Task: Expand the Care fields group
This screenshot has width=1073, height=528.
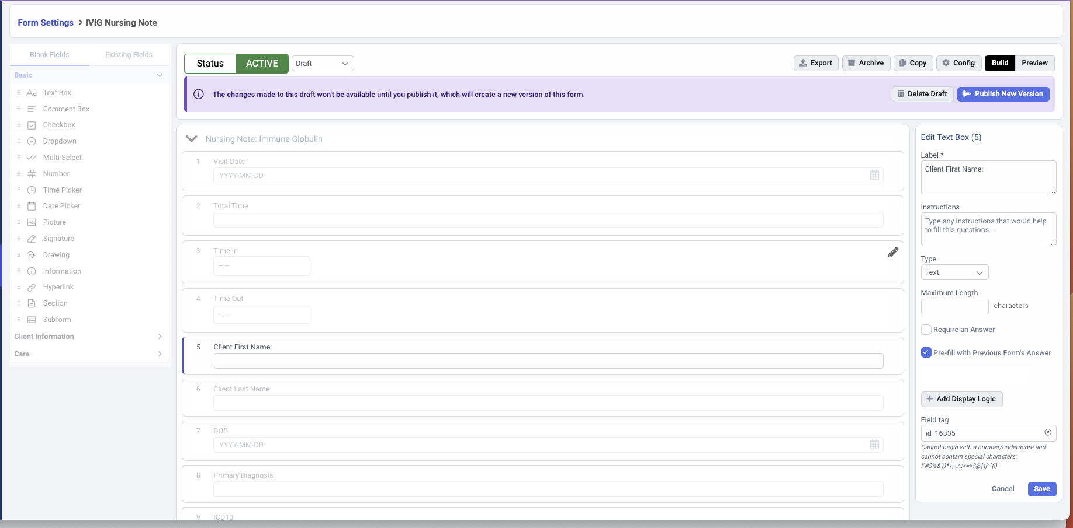Action: point(160,354)
